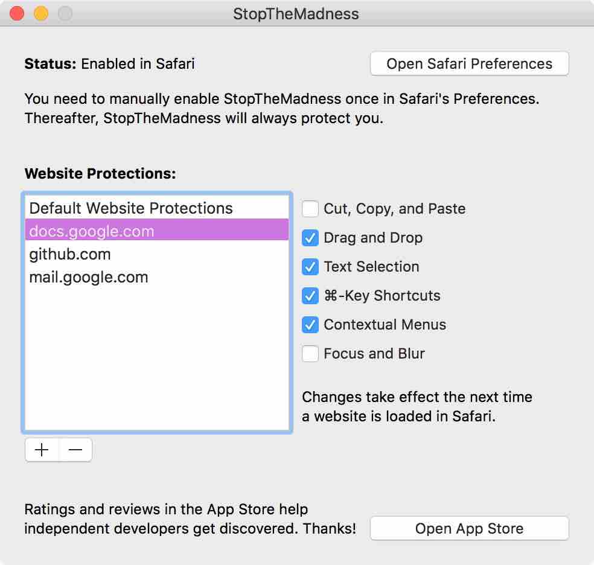Select docs.google.com in the website list
594x565 pixels.
[x=92, y=231]
